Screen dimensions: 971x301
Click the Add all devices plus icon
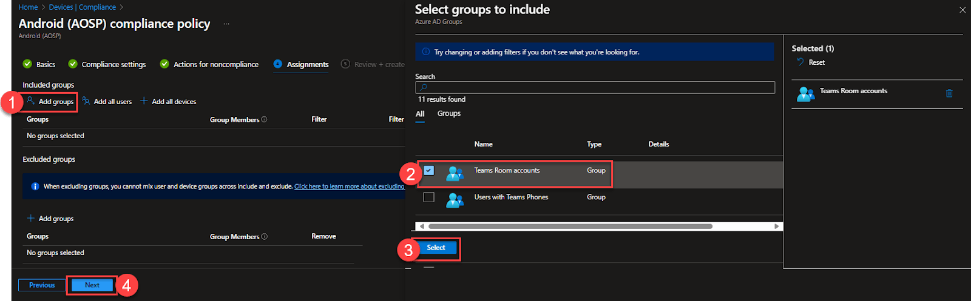(x=144, y=101)
